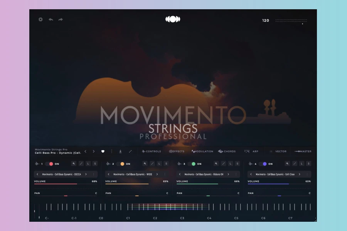Viewport: 347px width, 231px height.
Task: Click the download preset icon
Action: tap(120, 151)
